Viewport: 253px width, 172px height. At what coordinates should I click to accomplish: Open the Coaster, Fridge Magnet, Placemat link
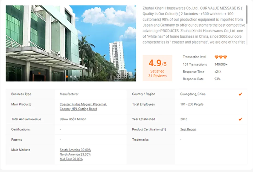(83, 104)
